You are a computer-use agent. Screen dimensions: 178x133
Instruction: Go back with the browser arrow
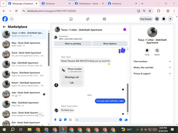tap(4, 11)
